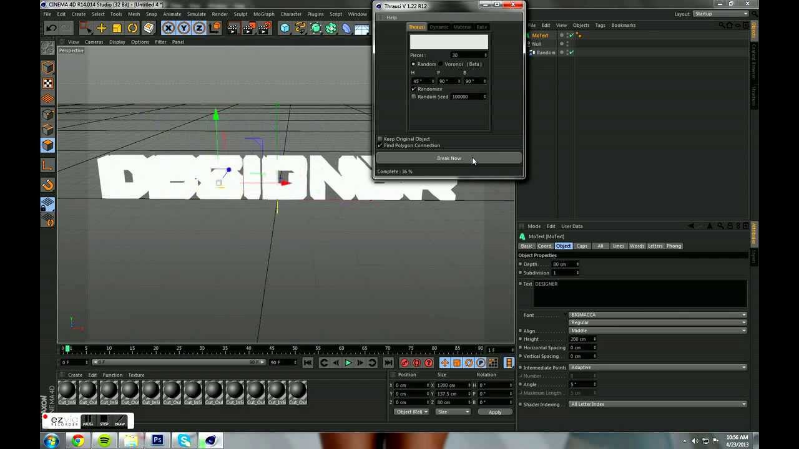Open Edit Render Settings icon

coord(265,28)
